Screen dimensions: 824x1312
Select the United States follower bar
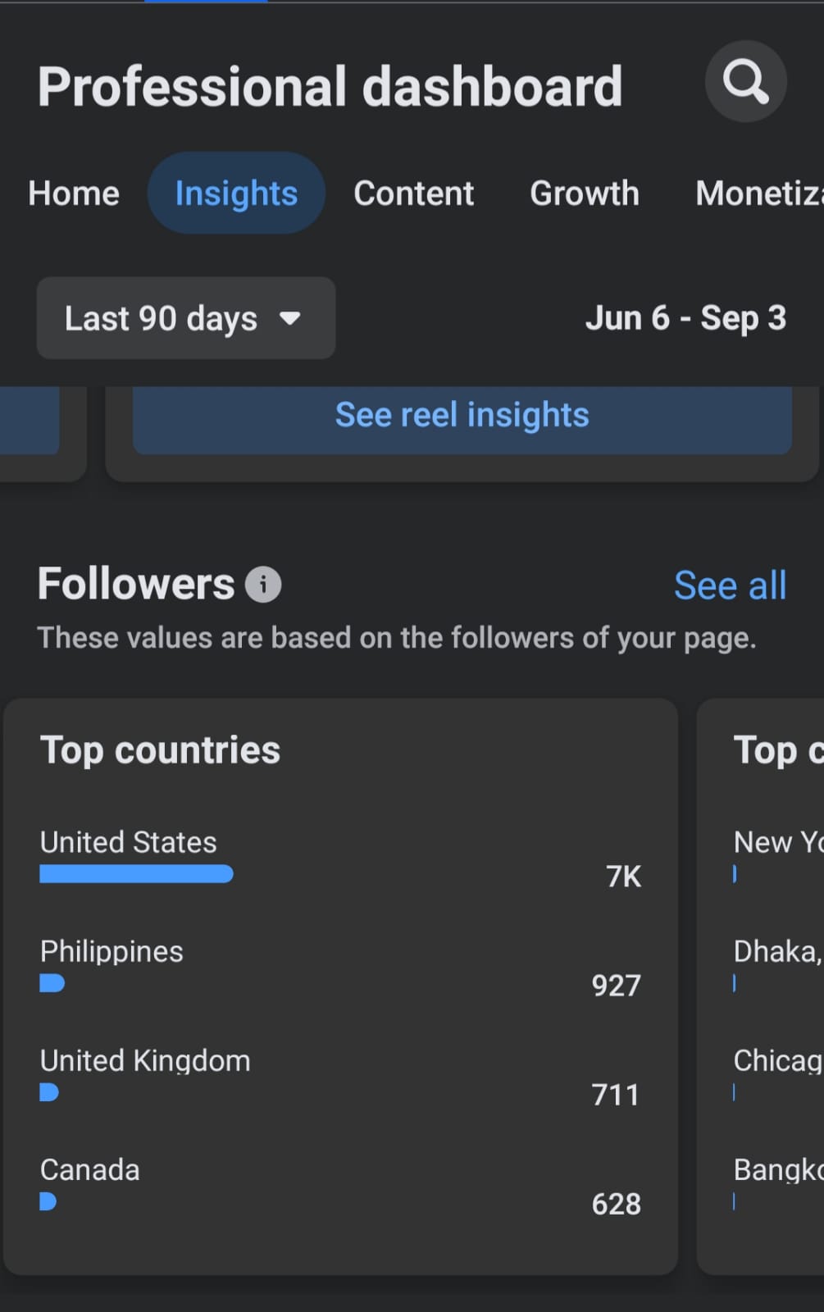pyautogui.click(x=136, y=874)
